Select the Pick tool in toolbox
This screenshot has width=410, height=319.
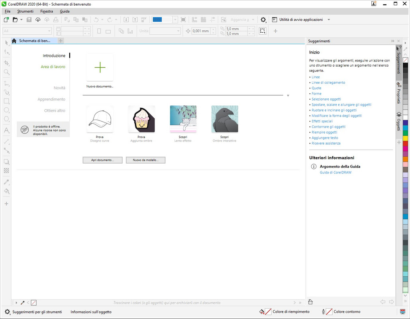tap(6, 43)
